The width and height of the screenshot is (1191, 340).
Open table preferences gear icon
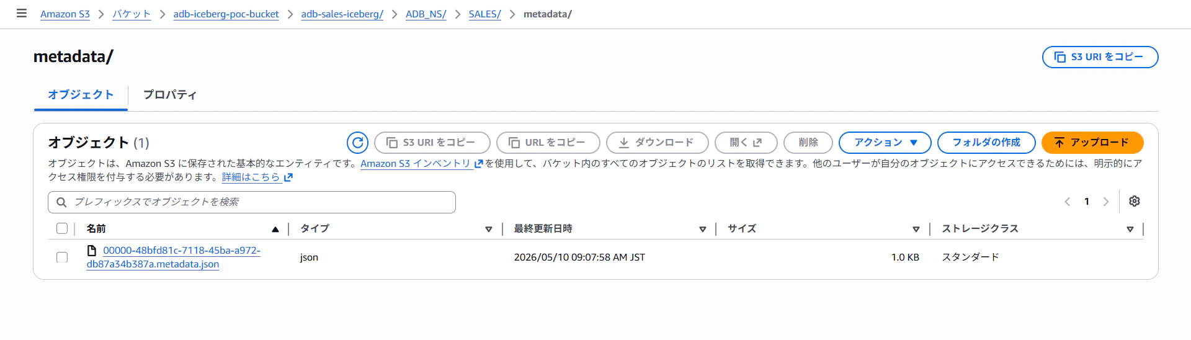tap(1135, 201)
